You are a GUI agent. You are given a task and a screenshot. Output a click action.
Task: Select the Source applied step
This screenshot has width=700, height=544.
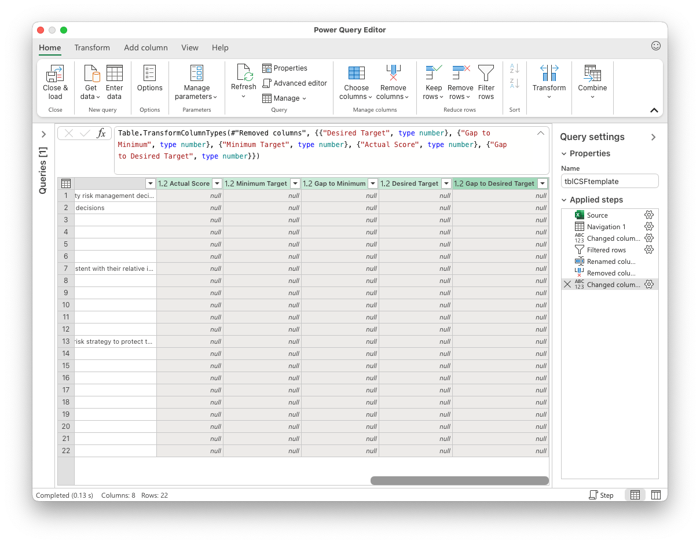coord(610,215)
